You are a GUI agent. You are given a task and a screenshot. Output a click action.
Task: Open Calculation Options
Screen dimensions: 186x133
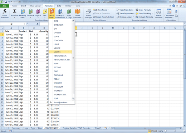[x=169, y=14]
